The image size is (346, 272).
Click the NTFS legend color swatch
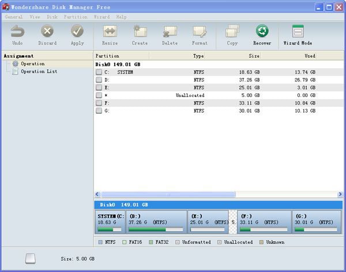[100, 242]
